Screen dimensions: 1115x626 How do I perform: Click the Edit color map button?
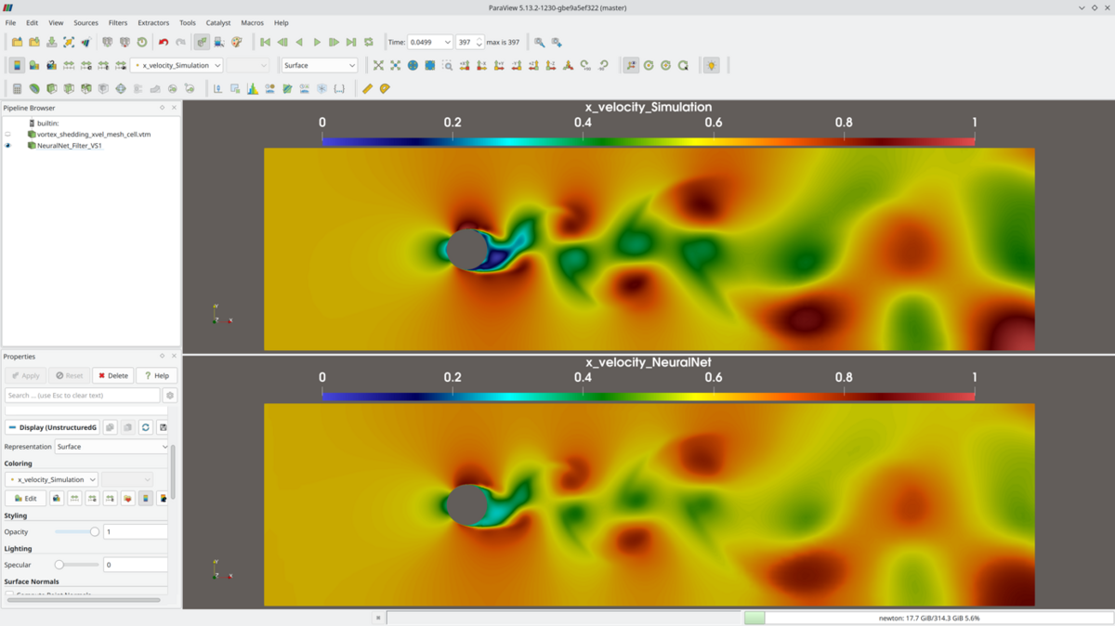[26, 499]
